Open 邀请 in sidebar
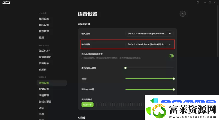 click(42, 38)
